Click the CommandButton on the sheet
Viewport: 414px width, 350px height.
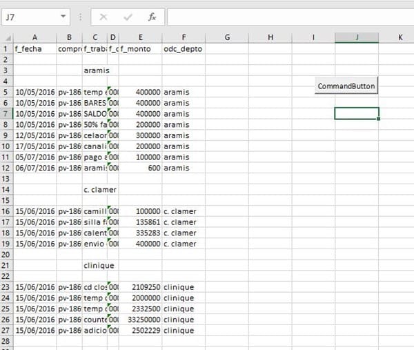(x=346, y=86)
